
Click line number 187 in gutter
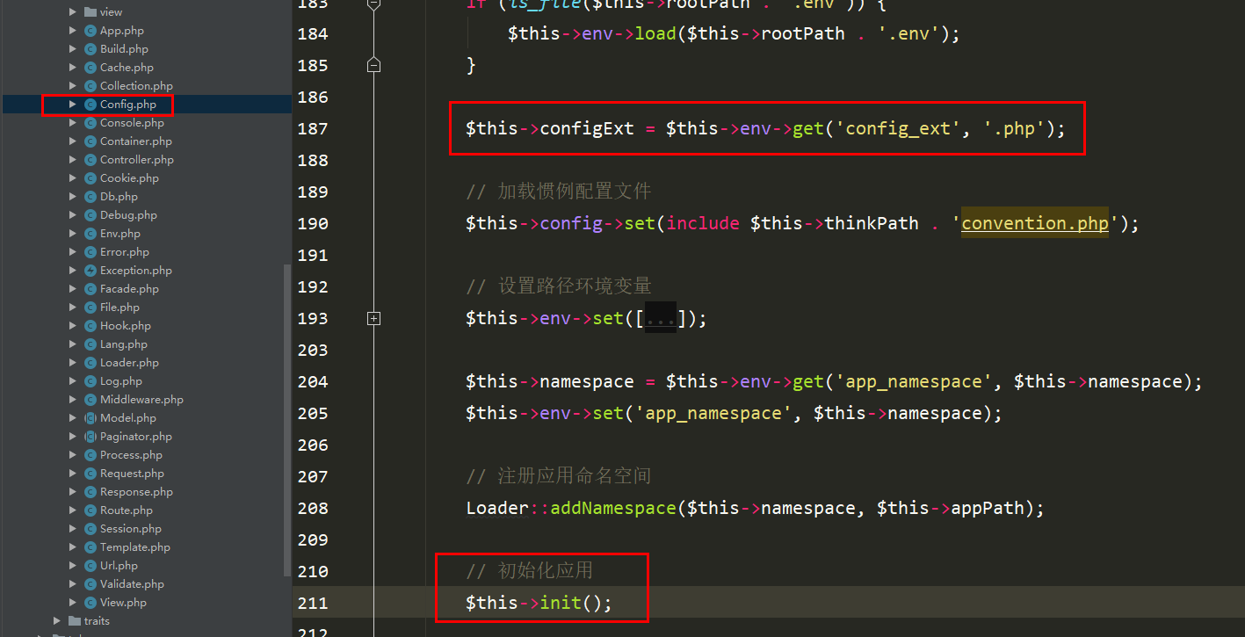[x=312, y=128]
